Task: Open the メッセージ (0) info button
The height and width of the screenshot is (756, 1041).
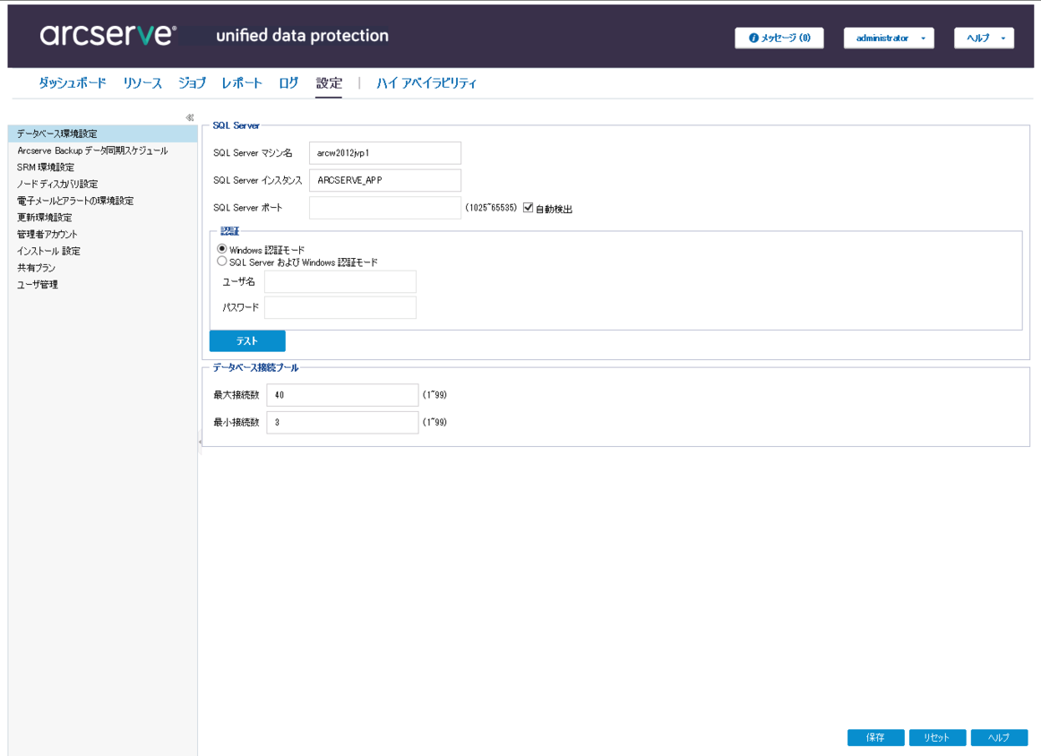Action: tap(779, 38)
